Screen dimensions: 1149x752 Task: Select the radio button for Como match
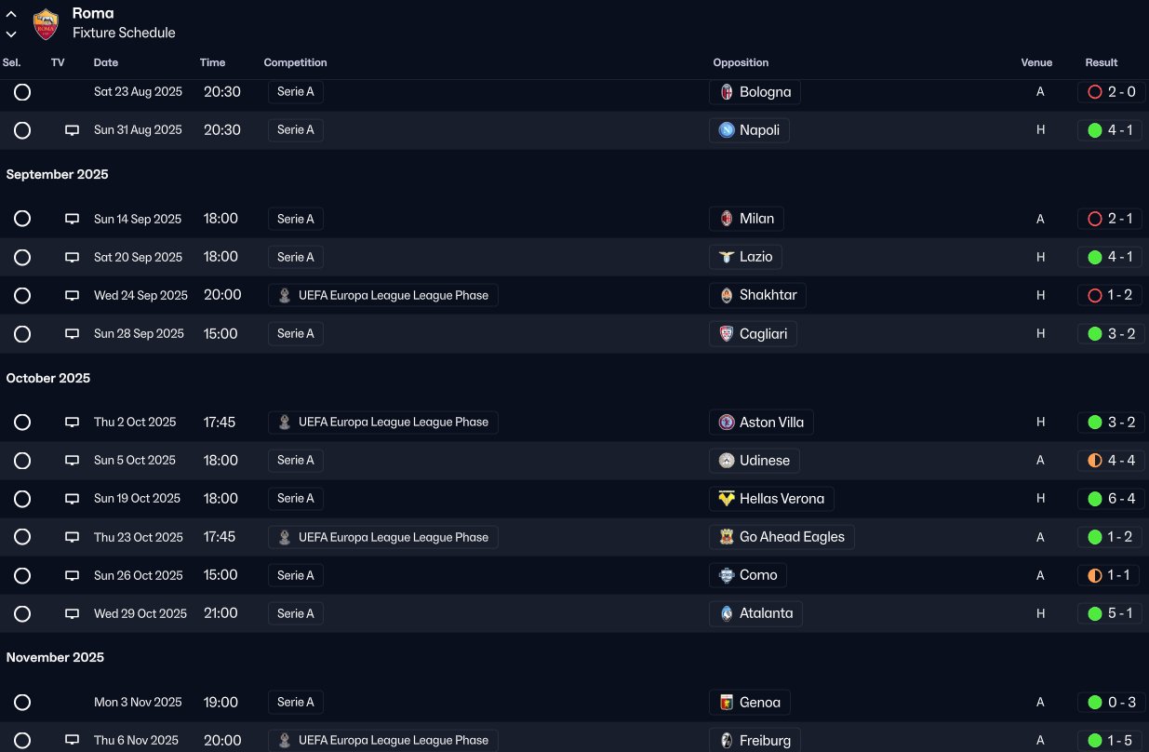coord(22,576)
